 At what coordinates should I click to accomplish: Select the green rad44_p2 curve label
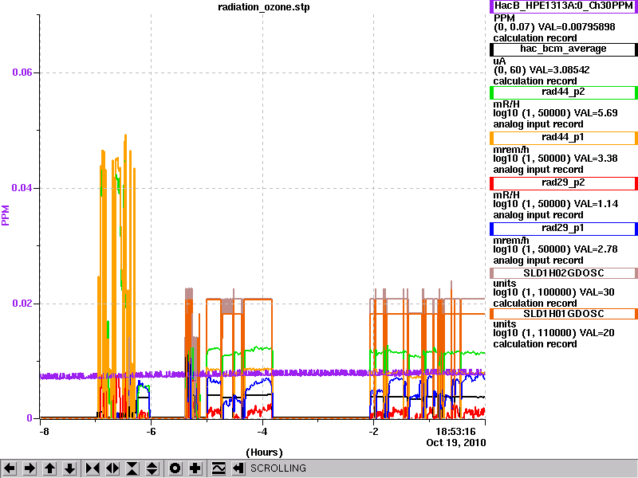tap(564, 92)
